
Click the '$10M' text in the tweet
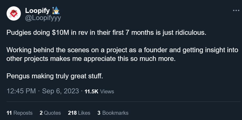[61, 33]
